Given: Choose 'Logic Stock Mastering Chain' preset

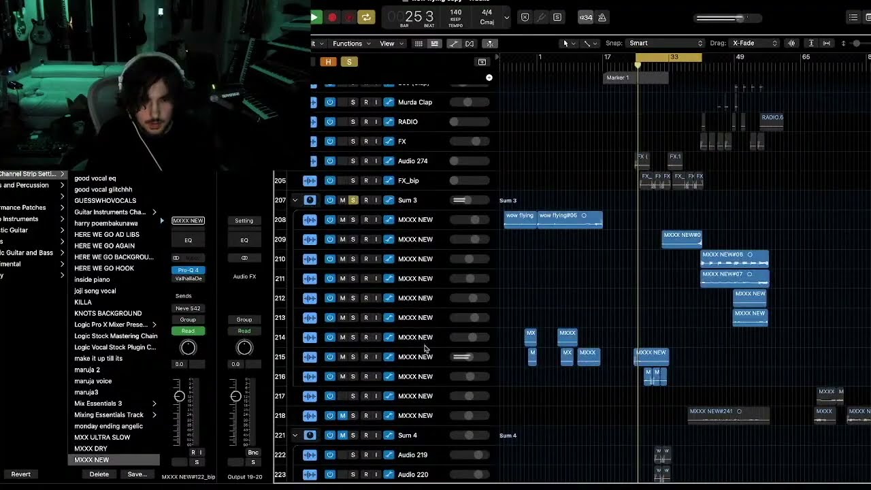Looking at the screenshot, I should point(116,336).
